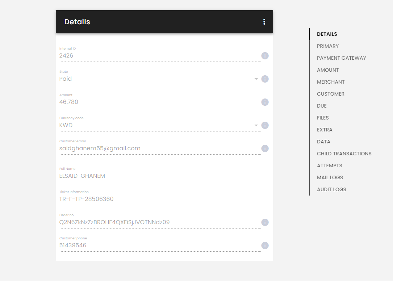Jump to EXTRA section
The height and width of the screenshot is (281, 393).
pyautogui.click(x=325, y=130)
